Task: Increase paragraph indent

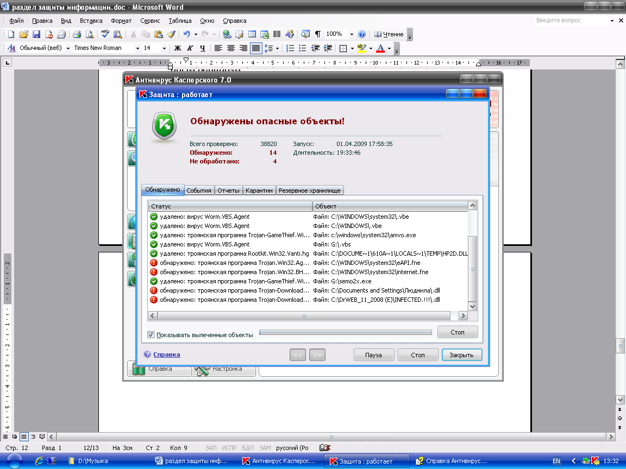Action: click(328, 48)
